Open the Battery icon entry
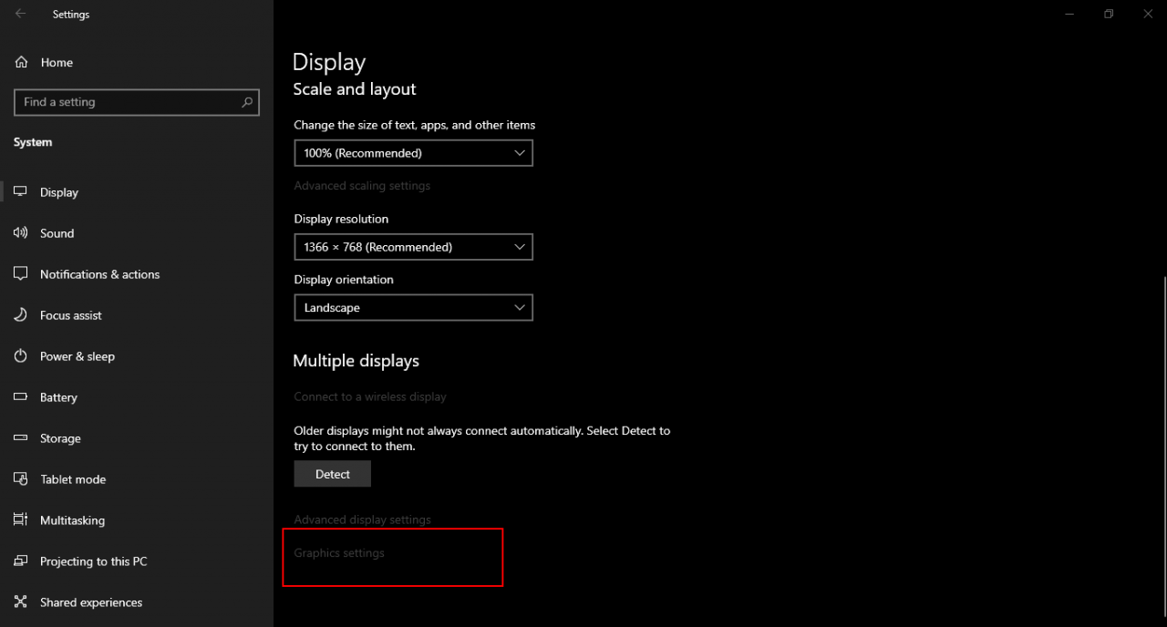 point(21,397)
